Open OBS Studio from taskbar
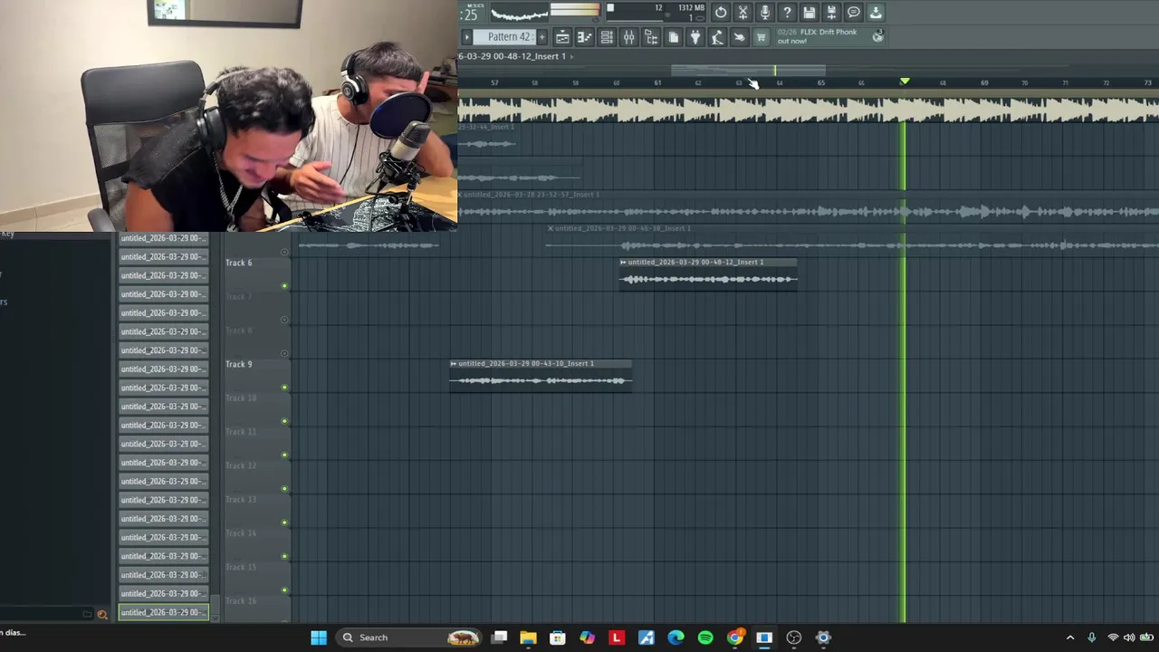The image size is (1159, 652). pyautogui.click(x=794, y=638)
